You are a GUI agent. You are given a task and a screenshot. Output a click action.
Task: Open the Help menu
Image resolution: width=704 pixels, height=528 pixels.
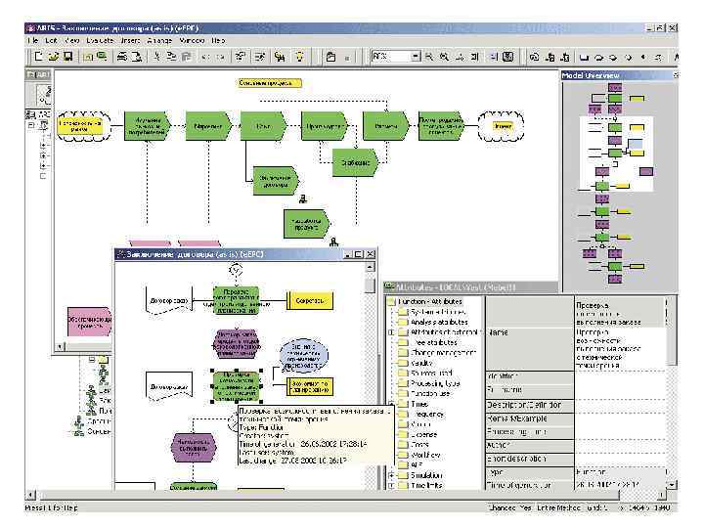click(218, 40)
